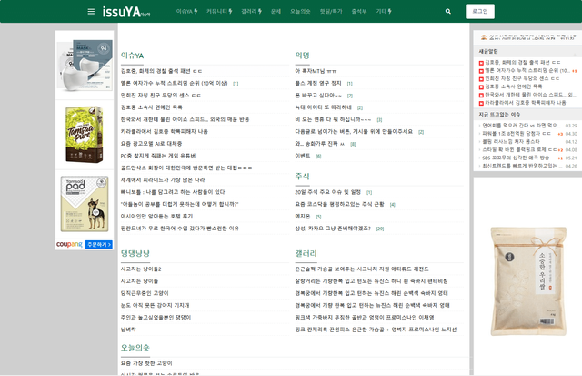Click the search magnifier icon
The width and height of the screenshot is (582, 376).
click(x=447, y=12)
